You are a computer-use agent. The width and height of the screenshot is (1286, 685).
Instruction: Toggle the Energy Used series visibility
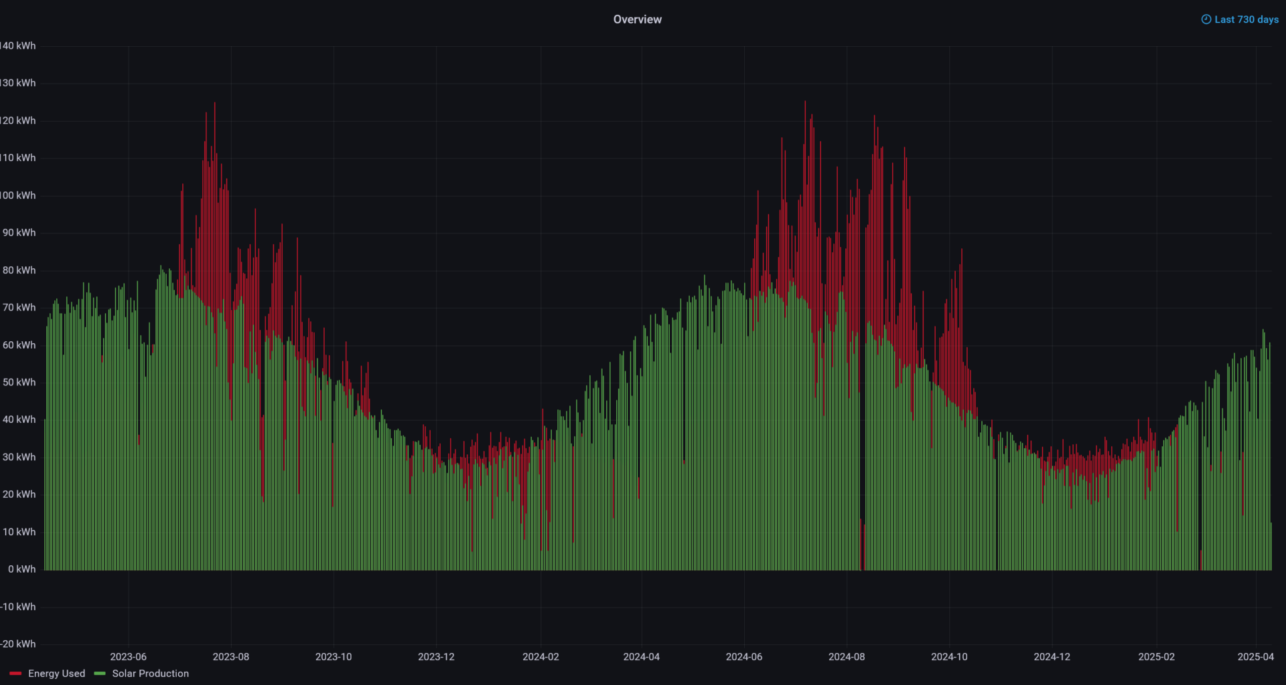tap(58, 674)
